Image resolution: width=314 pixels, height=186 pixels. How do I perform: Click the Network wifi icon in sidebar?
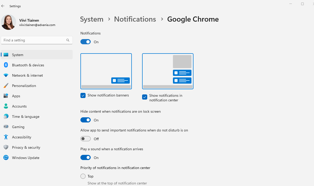click(6, 75)
